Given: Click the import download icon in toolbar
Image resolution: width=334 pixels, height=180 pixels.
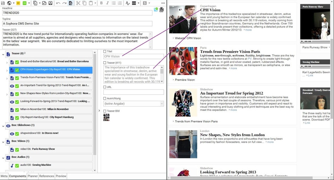Looking at the screenshot, I should [x=51, y=3].
